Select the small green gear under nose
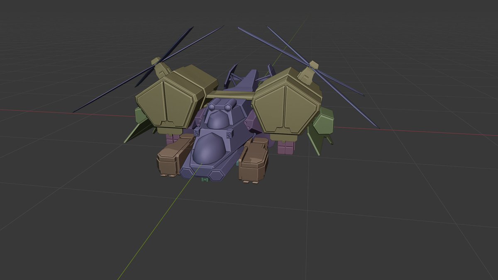The height and width of the screenshot is (280, 498). pos(204,179)
